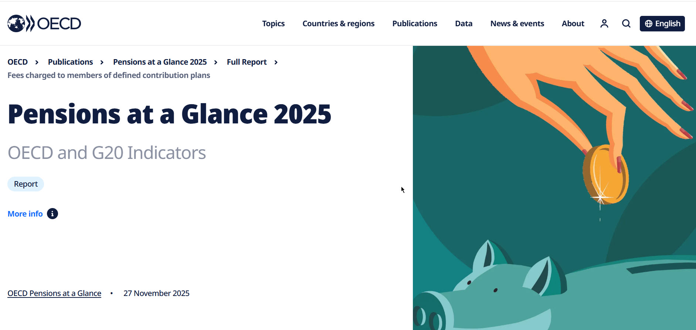
Task: Open the Data menu item
Action: tap(464, 24)
